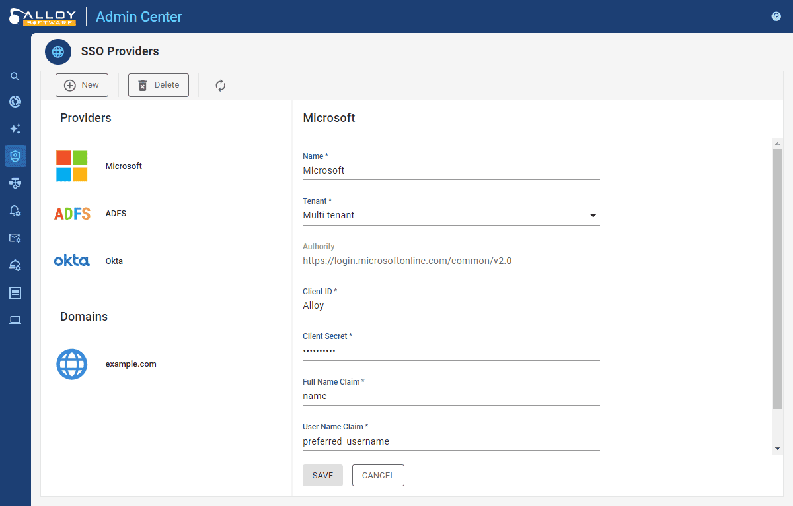Click the Admin Center title

point(139,16)
